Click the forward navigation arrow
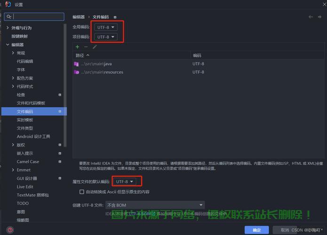This screenshot has width=327, height=235. 319,17
